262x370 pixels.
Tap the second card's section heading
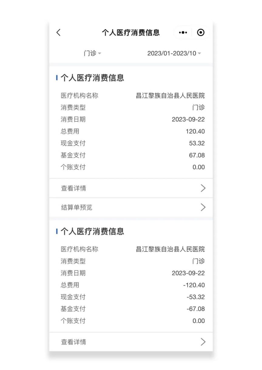point(92,232)
